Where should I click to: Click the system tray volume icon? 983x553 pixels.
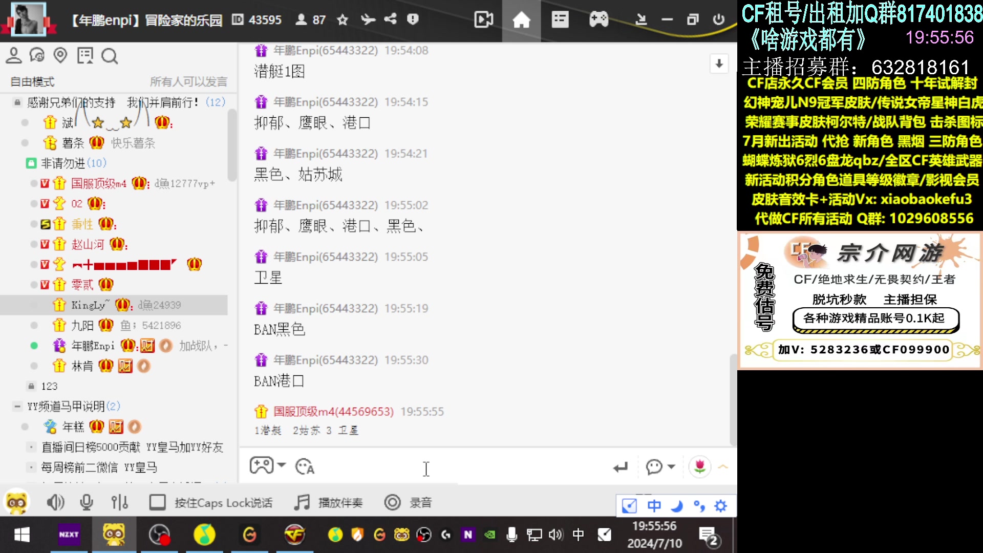pyautogui.click(x=555, y=535)
